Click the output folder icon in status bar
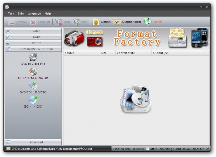Image resolution: width=216 pixels, height=157 pixels. click(8, 149)
